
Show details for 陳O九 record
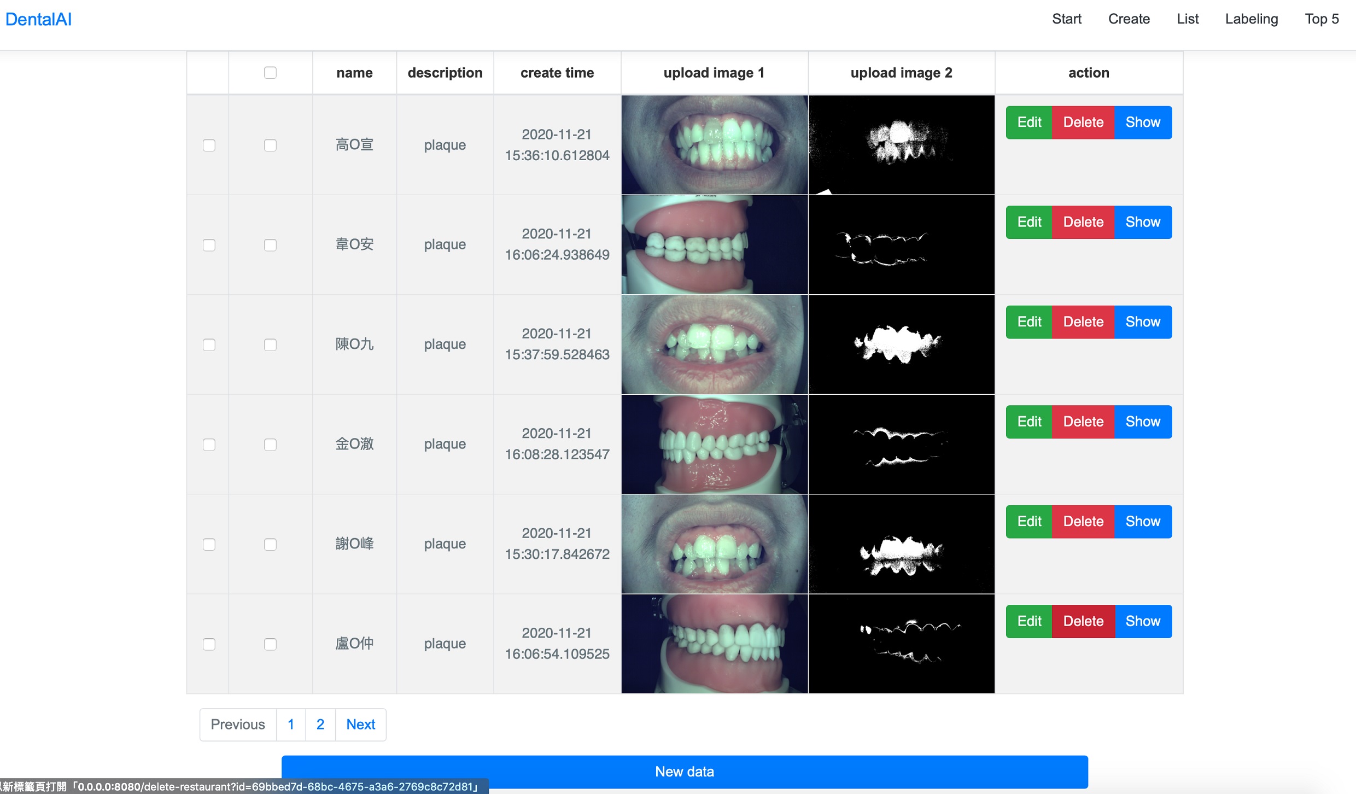1142,322
